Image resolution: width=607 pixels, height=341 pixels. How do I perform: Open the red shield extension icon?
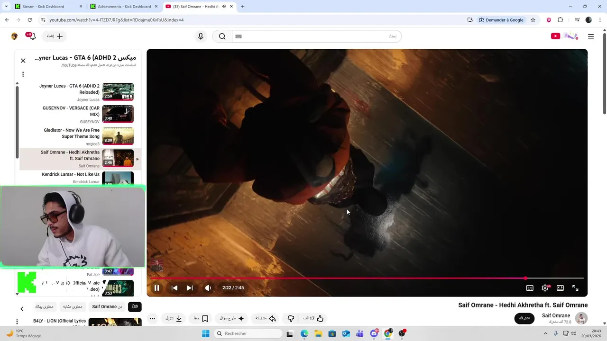coord(549,20)
